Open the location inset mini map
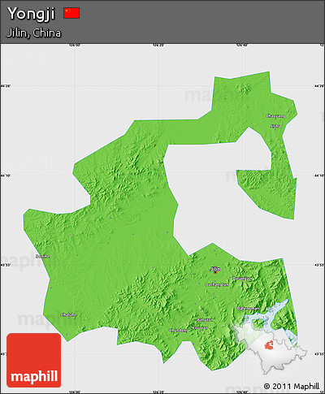The width and height of the screenshot is (325, 394). (x=271, y=348)
